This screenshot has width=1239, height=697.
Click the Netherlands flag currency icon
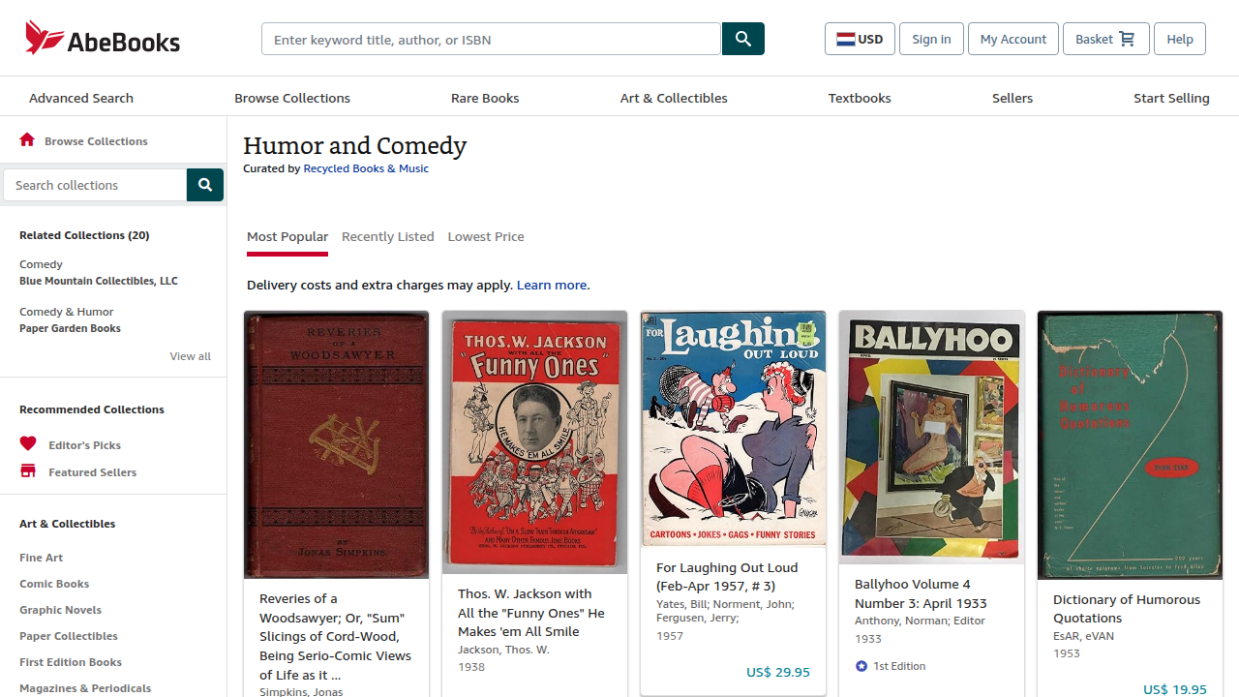click(845, 39)
